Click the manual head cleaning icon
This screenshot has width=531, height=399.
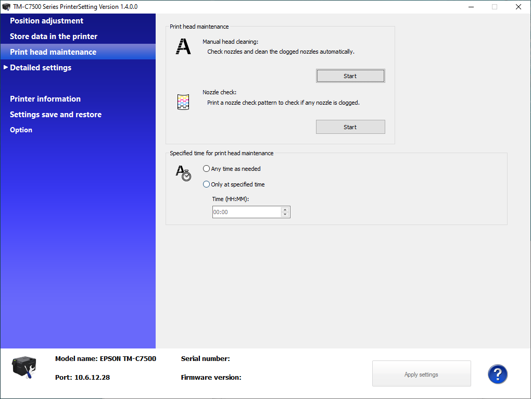(183, 47)
